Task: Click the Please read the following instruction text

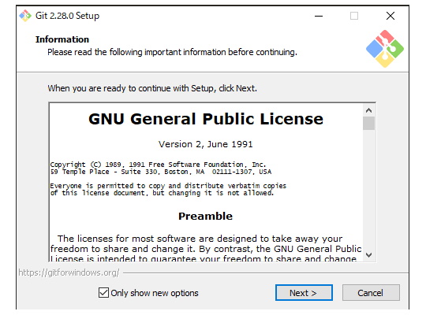Action: [172, 52]
